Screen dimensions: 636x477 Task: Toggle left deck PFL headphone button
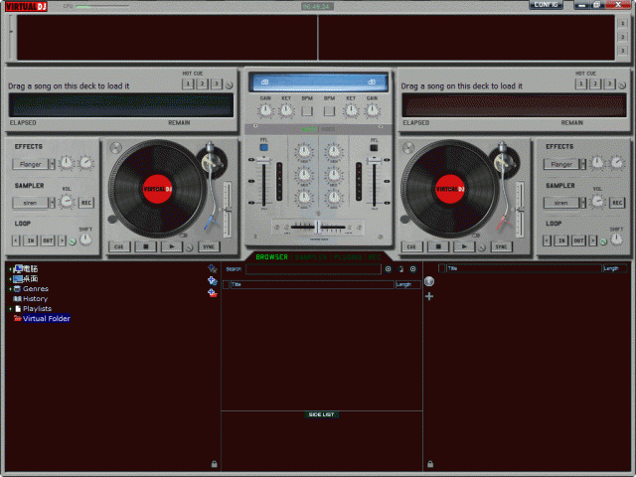263,148
